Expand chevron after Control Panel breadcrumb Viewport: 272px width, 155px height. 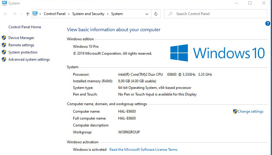(69, 14)
